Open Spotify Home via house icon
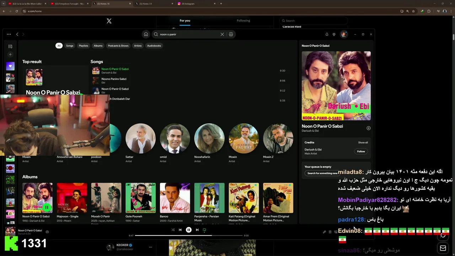Screen dimensions: 455x256 (146, 34)
